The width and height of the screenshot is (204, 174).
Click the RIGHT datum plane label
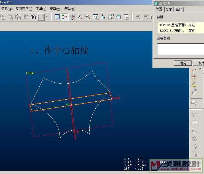coord(116,98)
